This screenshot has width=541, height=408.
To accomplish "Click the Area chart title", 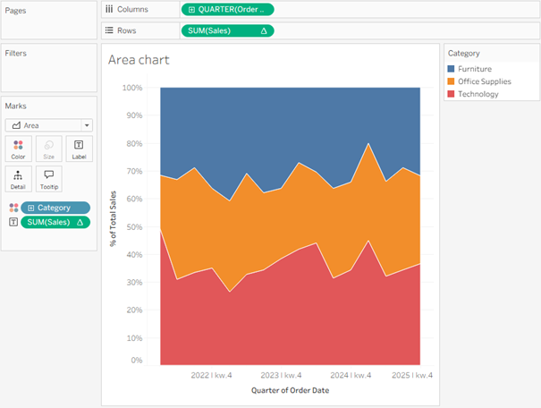I will [x=139, y=60].
